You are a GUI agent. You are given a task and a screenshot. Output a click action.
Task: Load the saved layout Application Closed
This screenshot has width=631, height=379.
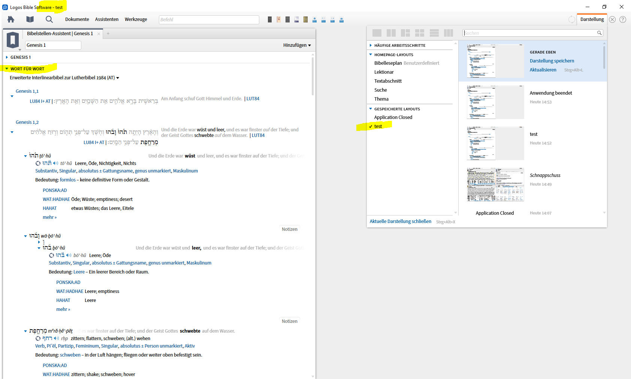[393, 117]
